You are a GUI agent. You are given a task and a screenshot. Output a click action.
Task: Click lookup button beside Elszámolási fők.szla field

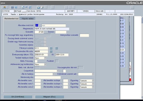coord(51,51)
